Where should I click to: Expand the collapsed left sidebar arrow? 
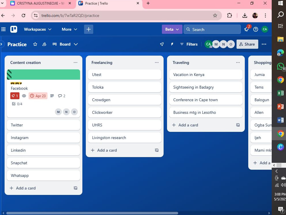click(1, 44)
